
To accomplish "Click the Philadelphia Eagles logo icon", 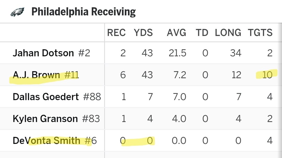I will 17,12.
